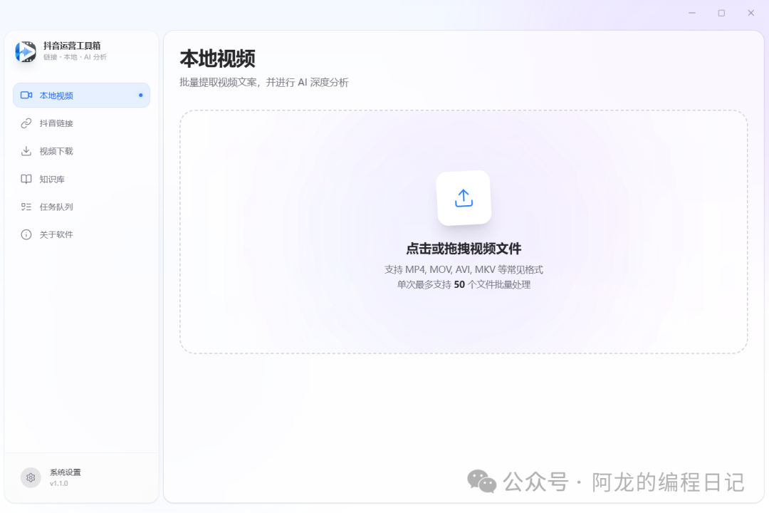Viewport: 769px width, 513px height.
Task: Click the settings gear icon near v1.1.0
Action: 30,477
